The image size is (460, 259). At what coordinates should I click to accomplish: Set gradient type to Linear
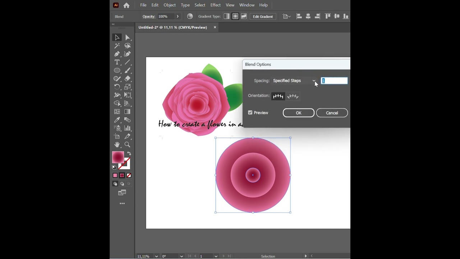click(227, 16)
